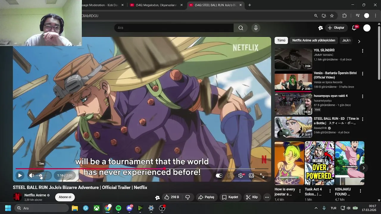Toggle subtitles with the captions button
Image resolution: width=381 pixels, height=214 pixels.
pos(230,176)
